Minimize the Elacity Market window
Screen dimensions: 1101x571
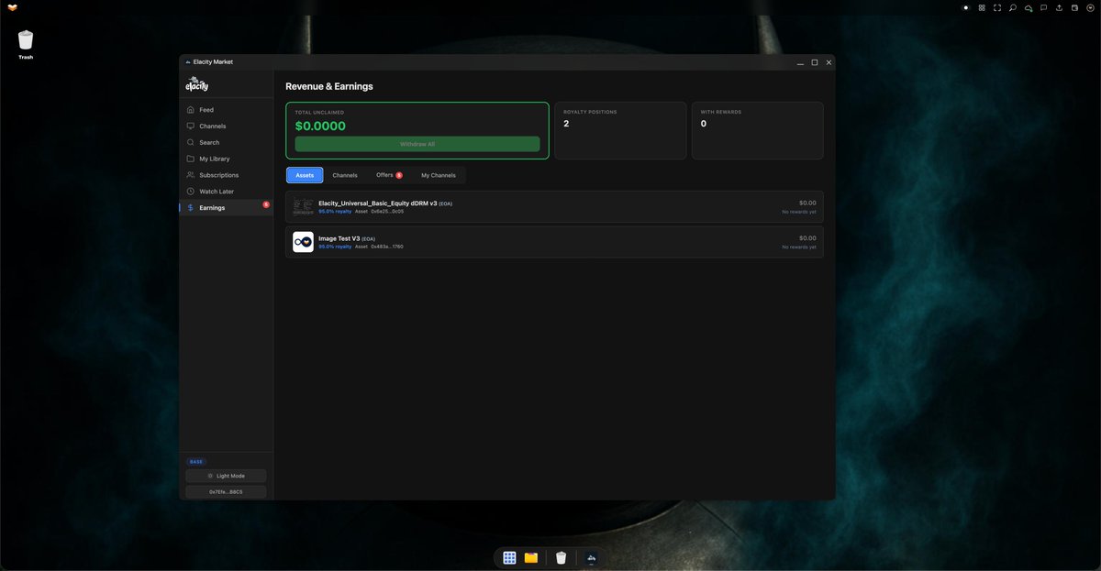[800, 62]
